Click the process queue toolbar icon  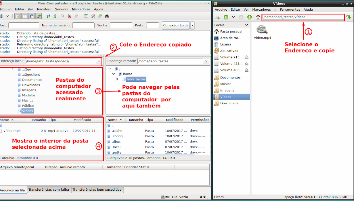coord(55,16)
